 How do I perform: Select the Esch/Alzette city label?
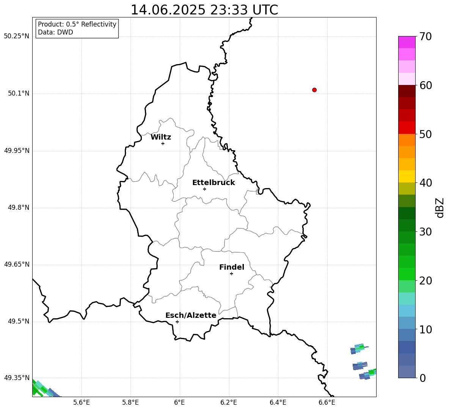click(x=191, y=315)
